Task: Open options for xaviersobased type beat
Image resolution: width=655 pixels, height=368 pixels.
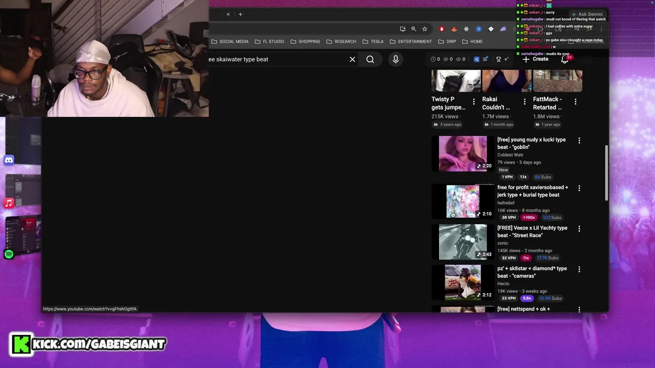Action: tap(579, 189)
